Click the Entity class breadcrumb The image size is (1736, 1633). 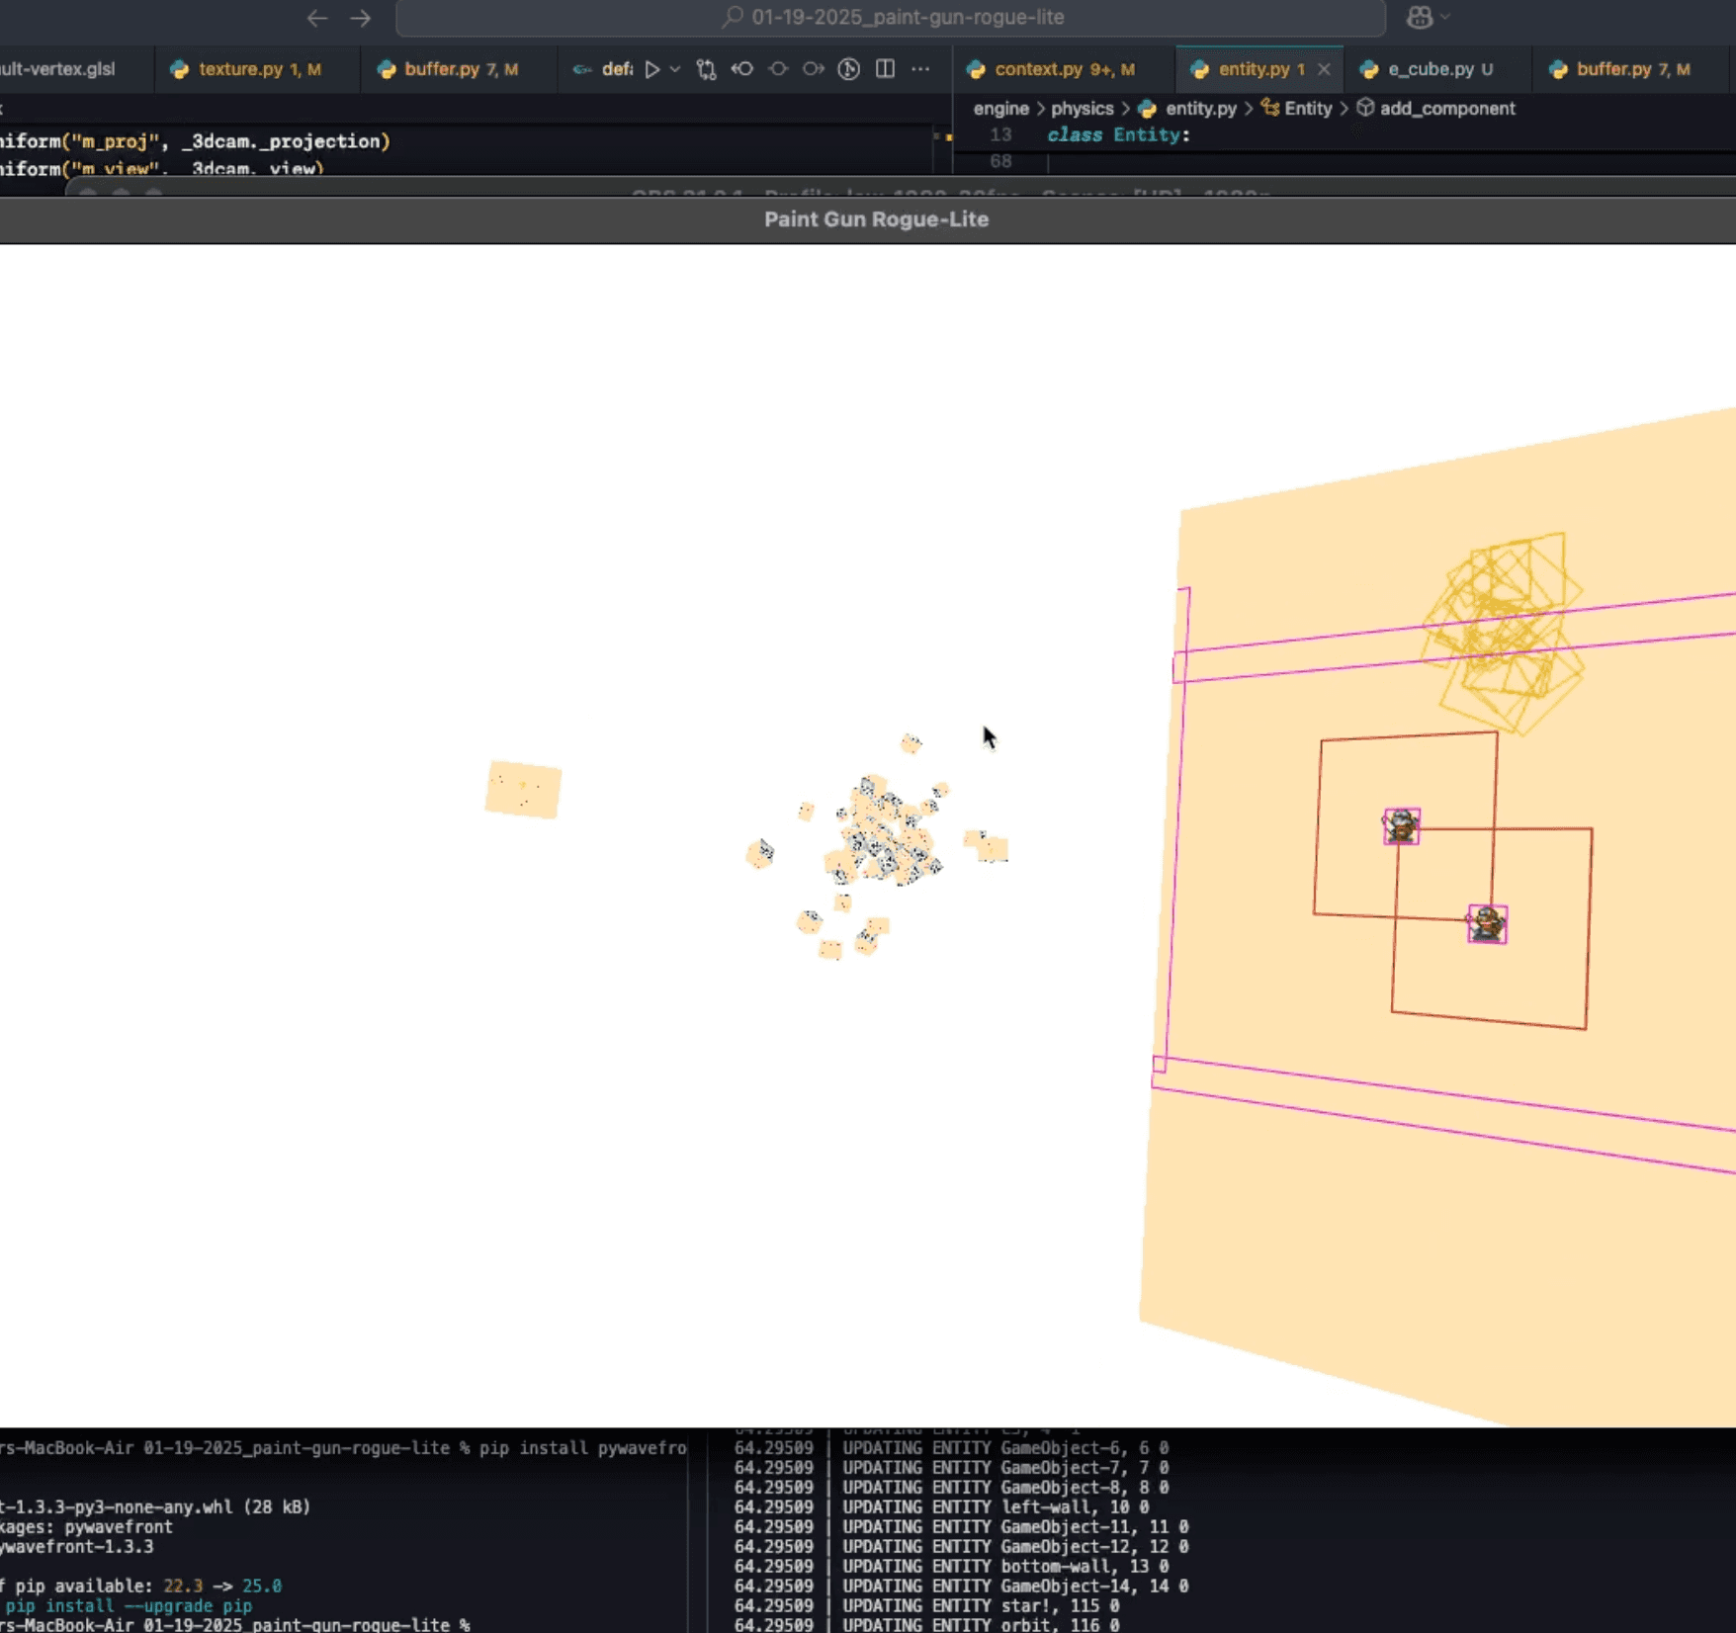click(1297, 109)
